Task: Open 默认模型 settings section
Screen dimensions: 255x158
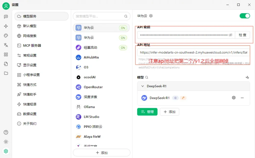Action: pyautogui.click(x=42, y=26)
